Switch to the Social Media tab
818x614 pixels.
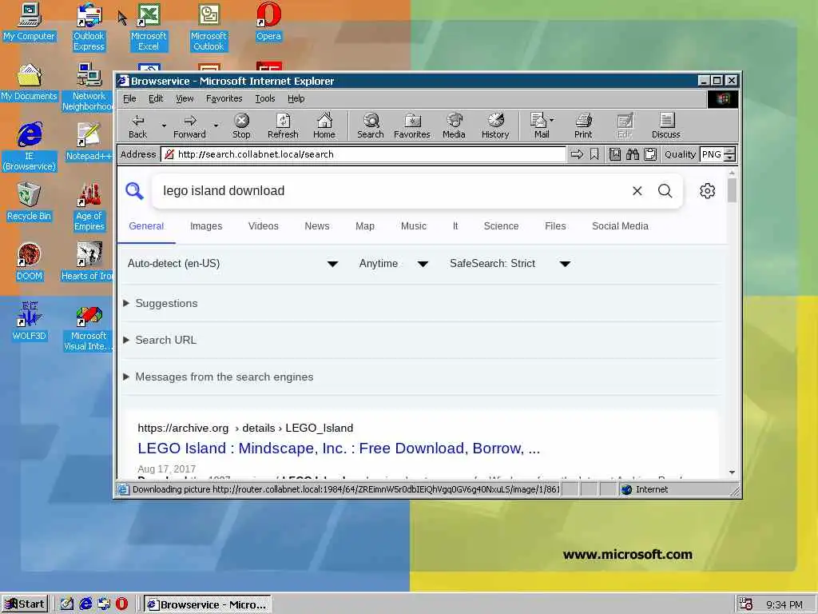tap(620, 226)
